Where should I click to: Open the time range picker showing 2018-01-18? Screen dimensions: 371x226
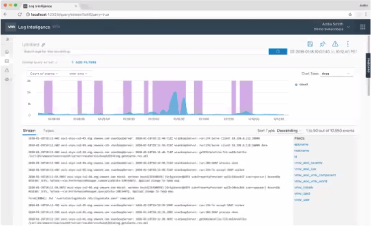click(x=323, y=52)
